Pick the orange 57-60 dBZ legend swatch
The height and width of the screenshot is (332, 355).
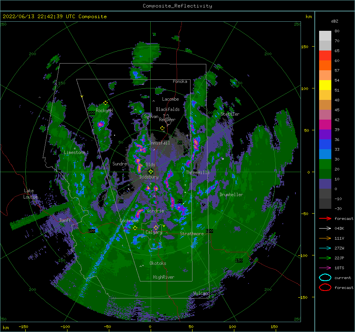(325, 66)
